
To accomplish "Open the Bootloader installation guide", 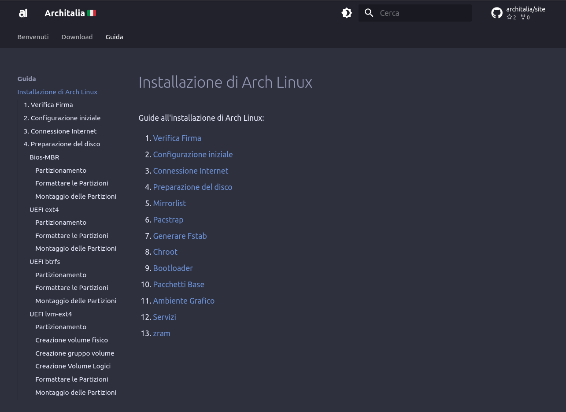I will pos(173,268).
